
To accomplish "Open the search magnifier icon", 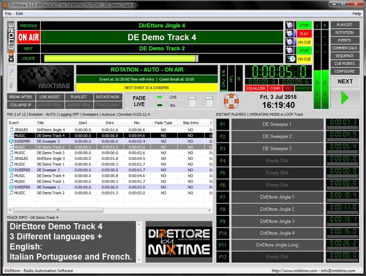I will click(11, 72).
